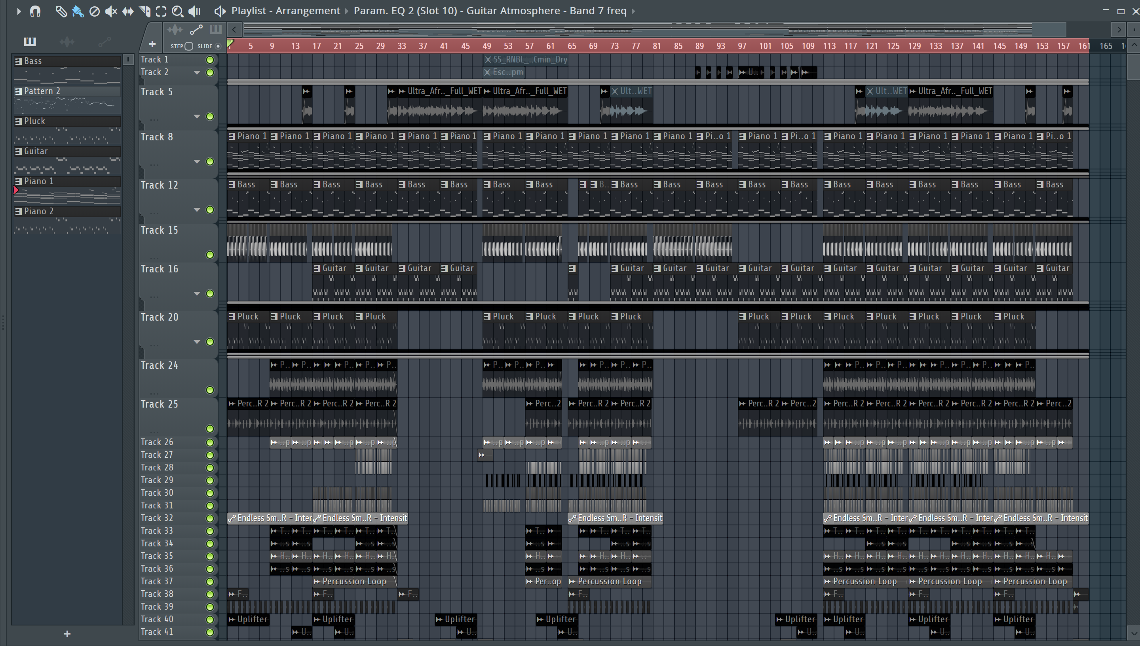The height and width of the screenshot is (646, 1140).
Task: Mute Track 41 with its green light
Action: [210, 632]
